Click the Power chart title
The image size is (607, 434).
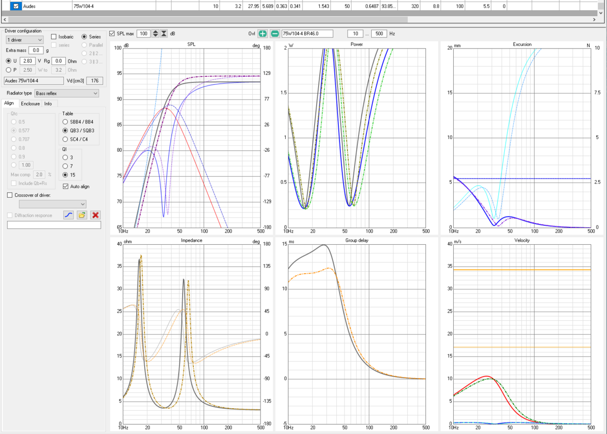coord(356,45)
